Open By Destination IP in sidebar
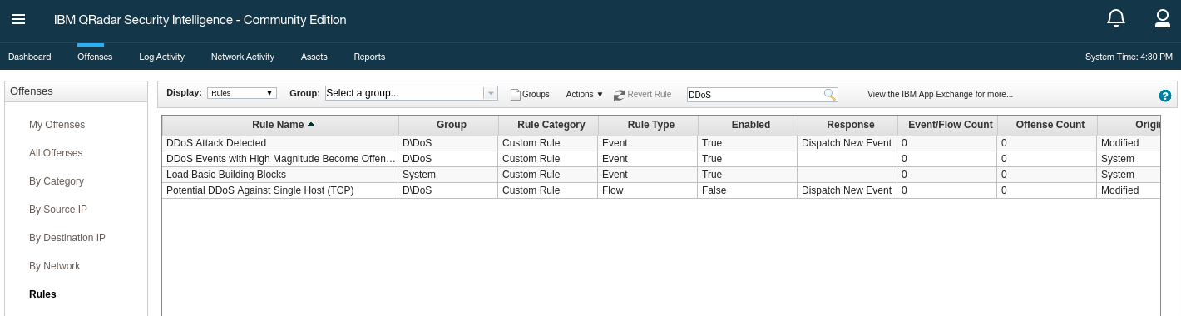The width and height of the screenshot is (1181, 316). point(67,238)
